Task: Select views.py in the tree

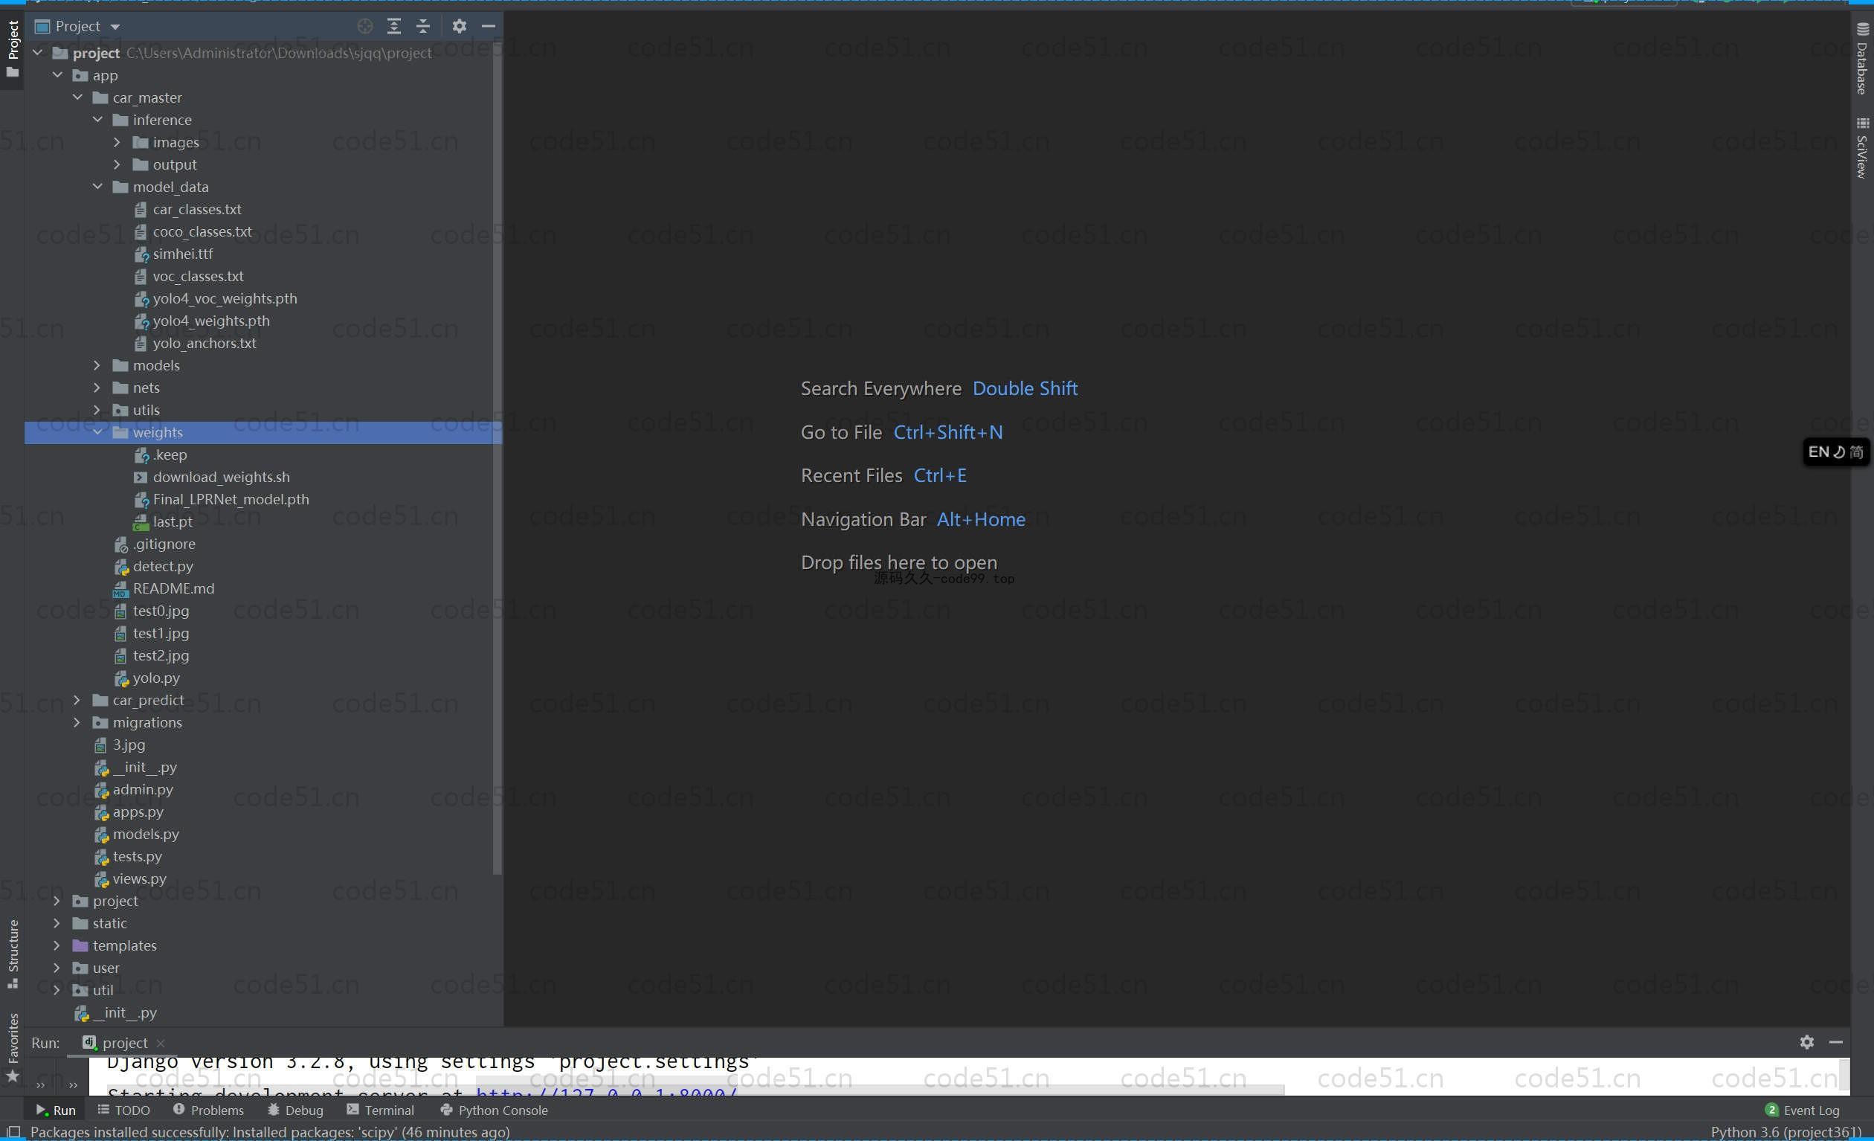Action: pos(139,879)
